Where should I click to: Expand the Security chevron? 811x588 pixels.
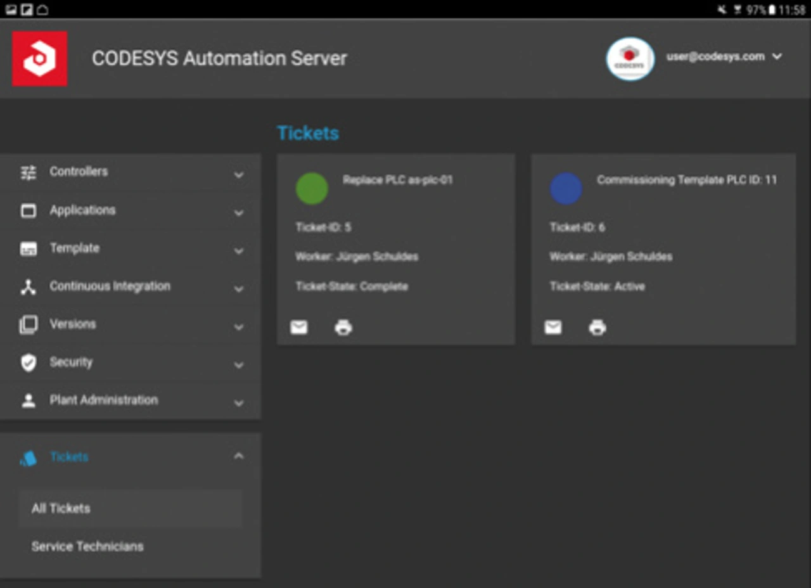(239, 365)
